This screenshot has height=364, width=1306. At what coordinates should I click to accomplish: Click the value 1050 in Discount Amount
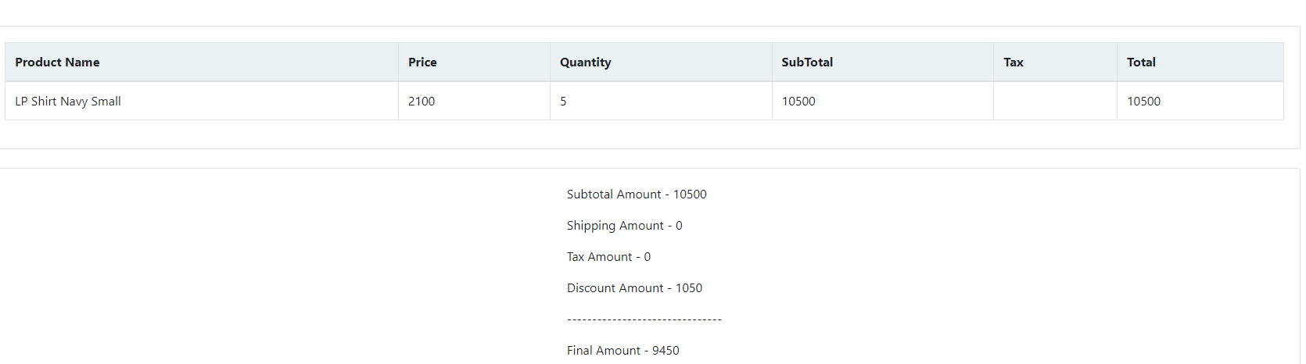pos(689,288)
